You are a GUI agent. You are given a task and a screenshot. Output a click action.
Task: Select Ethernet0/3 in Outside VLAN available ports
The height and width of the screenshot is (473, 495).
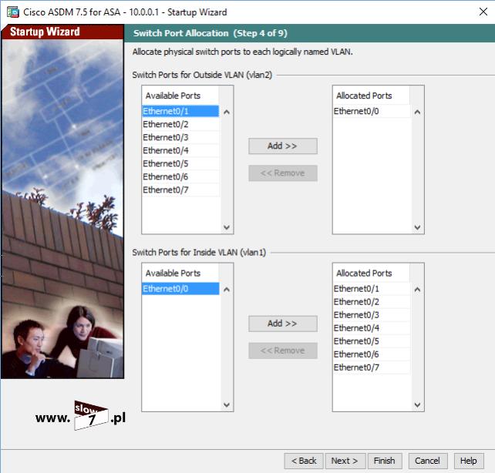(180, 137)
